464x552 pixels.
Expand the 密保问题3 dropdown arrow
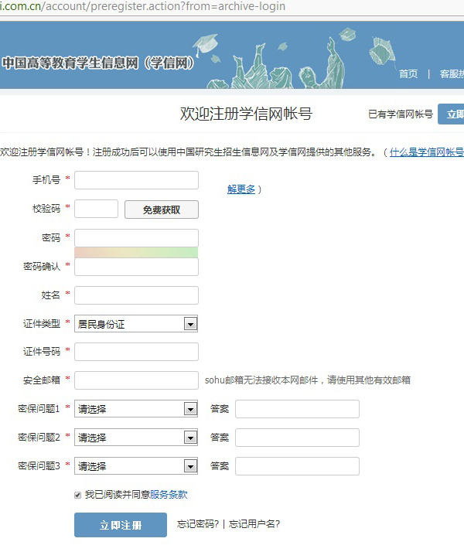click(x=190, y=466)
